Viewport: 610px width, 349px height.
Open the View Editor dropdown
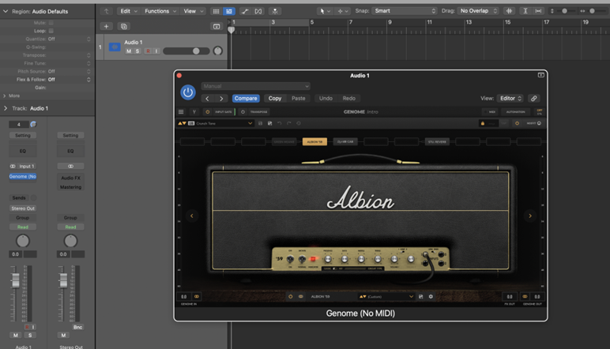pos(510,99)
